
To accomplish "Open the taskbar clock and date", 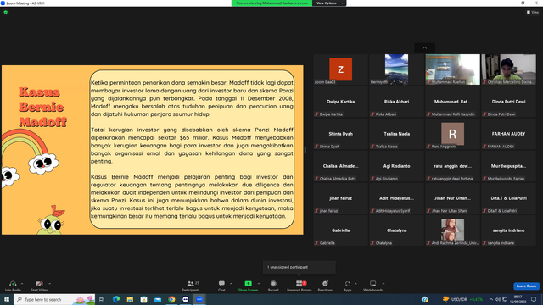I will click(518, 299).
